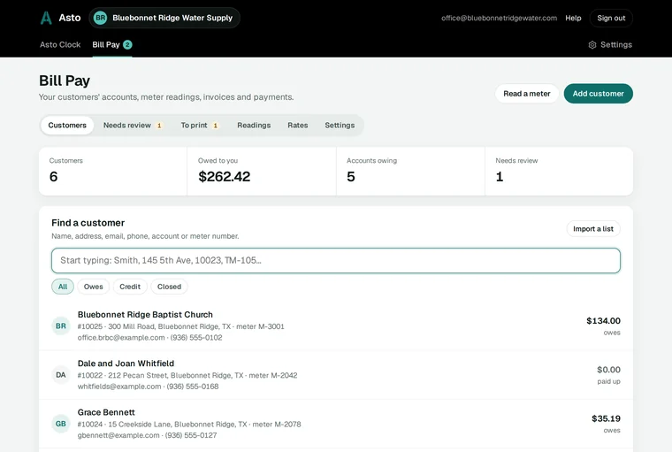Click the Find a customer search field
The height and width of the screenshot is (452, 672).
pos(336,260)
